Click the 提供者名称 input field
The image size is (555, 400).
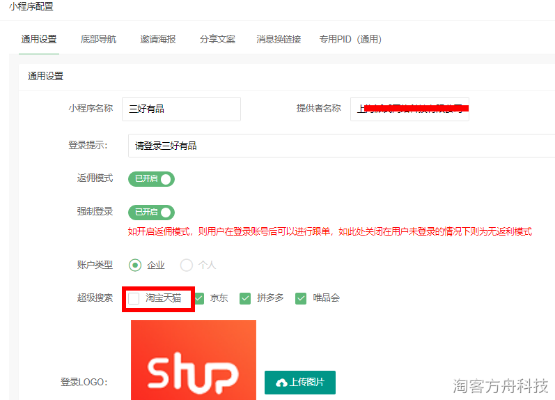tap(409, 109)
